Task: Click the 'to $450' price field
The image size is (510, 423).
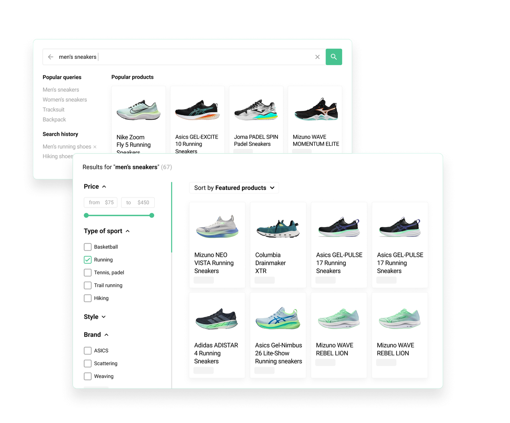Action: click(138, 202)
